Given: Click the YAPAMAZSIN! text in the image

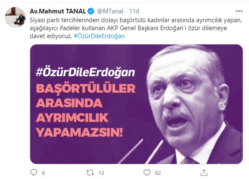Looking at the screenshot, I should 79,132.
